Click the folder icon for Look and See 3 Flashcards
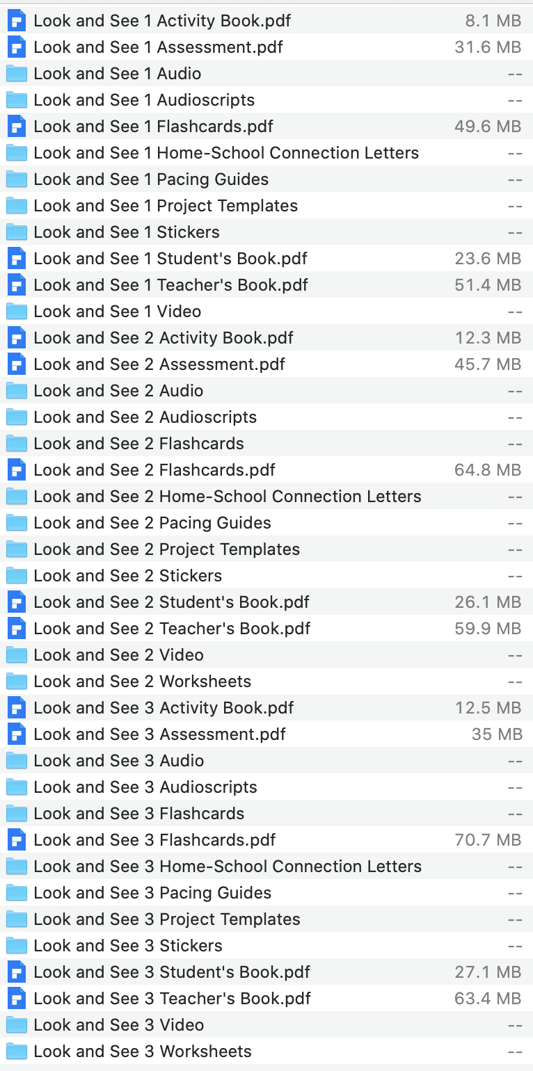Viewport: 533px width, 1071px height. pos(16,813)
